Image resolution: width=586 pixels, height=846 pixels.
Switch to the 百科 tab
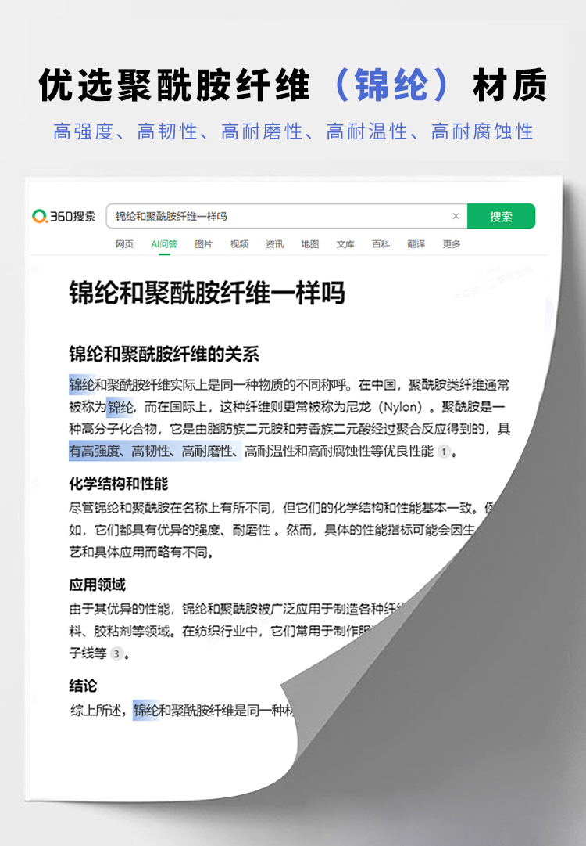[x=381, y=244]
